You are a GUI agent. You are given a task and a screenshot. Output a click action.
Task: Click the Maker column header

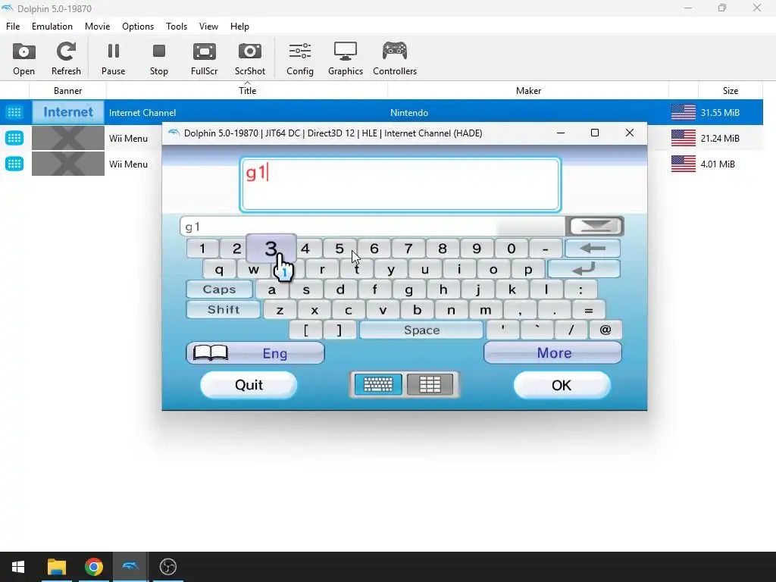(528, 91)
